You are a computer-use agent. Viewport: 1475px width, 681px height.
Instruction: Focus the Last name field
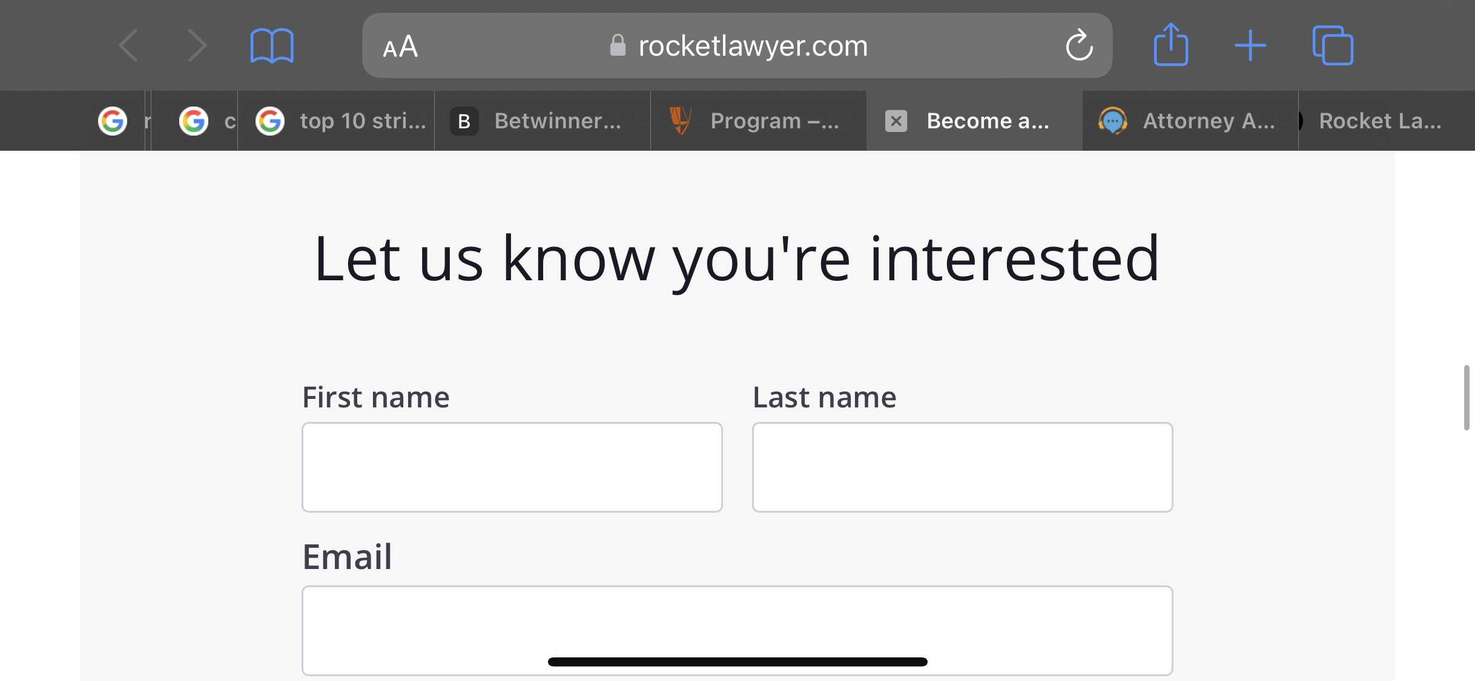963,467
